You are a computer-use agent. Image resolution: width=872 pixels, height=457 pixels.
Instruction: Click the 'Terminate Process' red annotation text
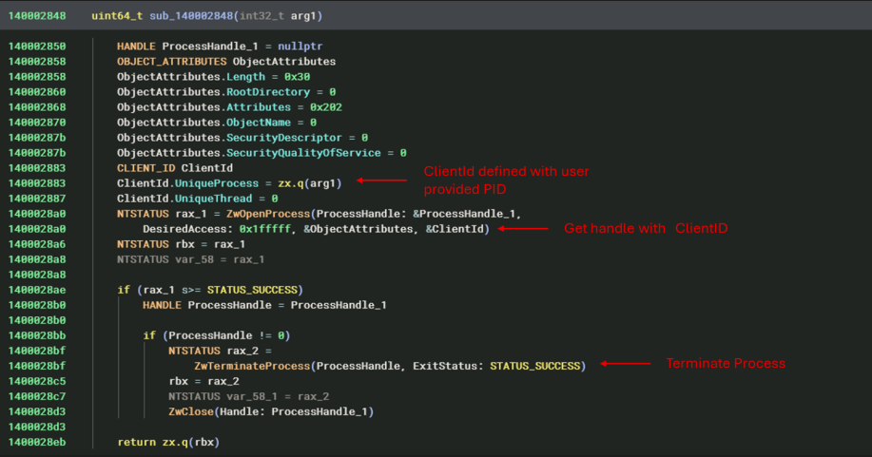[x=725, y=364]
